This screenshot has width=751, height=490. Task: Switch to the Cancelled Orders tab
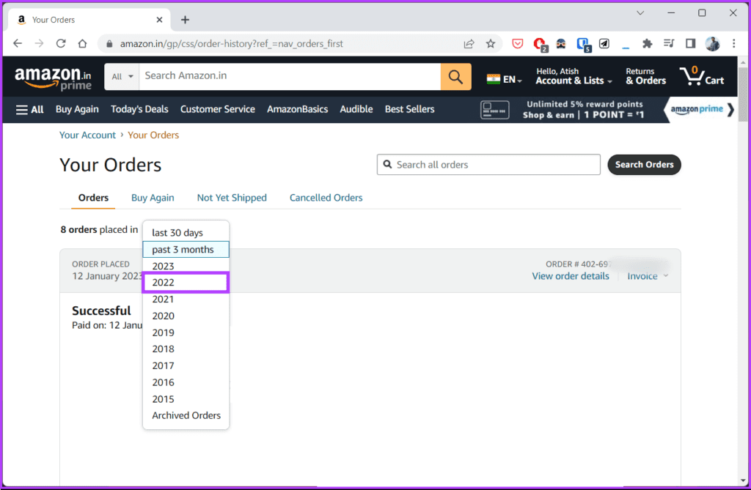tap(326, 198)
